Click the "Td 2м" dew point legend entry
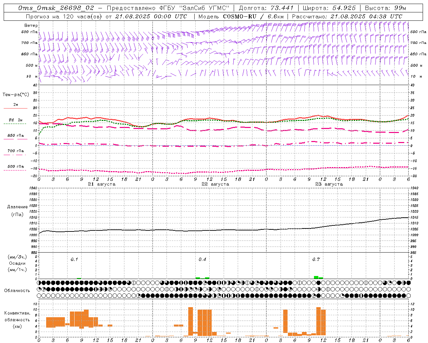 (15, 120)
